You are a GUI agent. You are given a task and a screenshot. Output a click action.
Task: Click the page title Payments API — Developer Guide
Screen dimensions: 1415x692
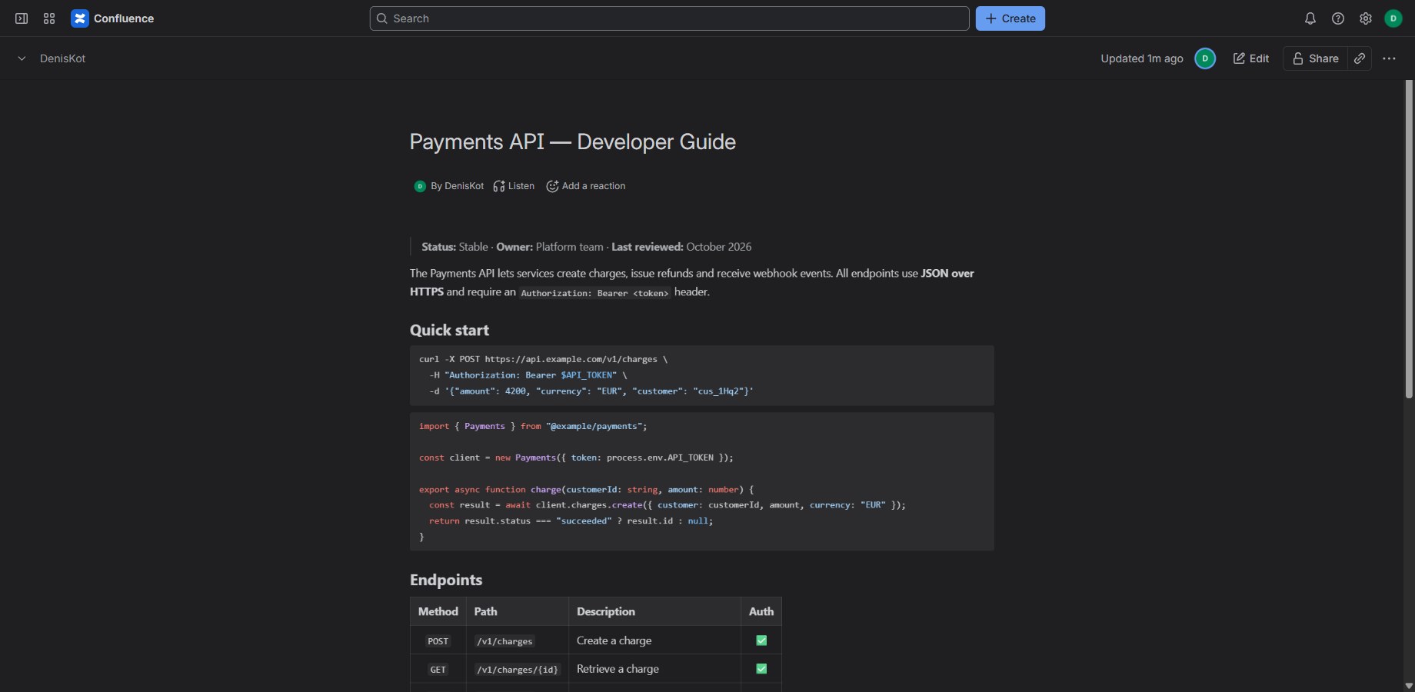[573, 141]
